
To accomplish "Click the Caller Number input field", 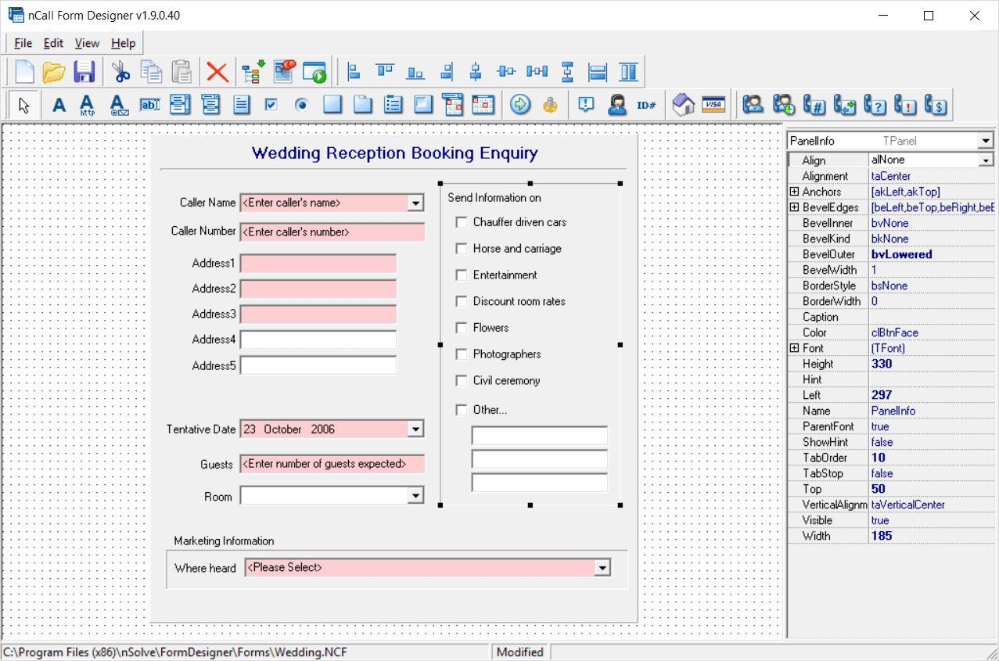I will pos(332,232).
